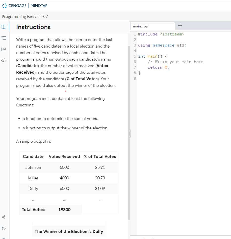Click the 'A sample output is:' text
The width and height of the screenshot is (231, 239).
pos(34,141)
